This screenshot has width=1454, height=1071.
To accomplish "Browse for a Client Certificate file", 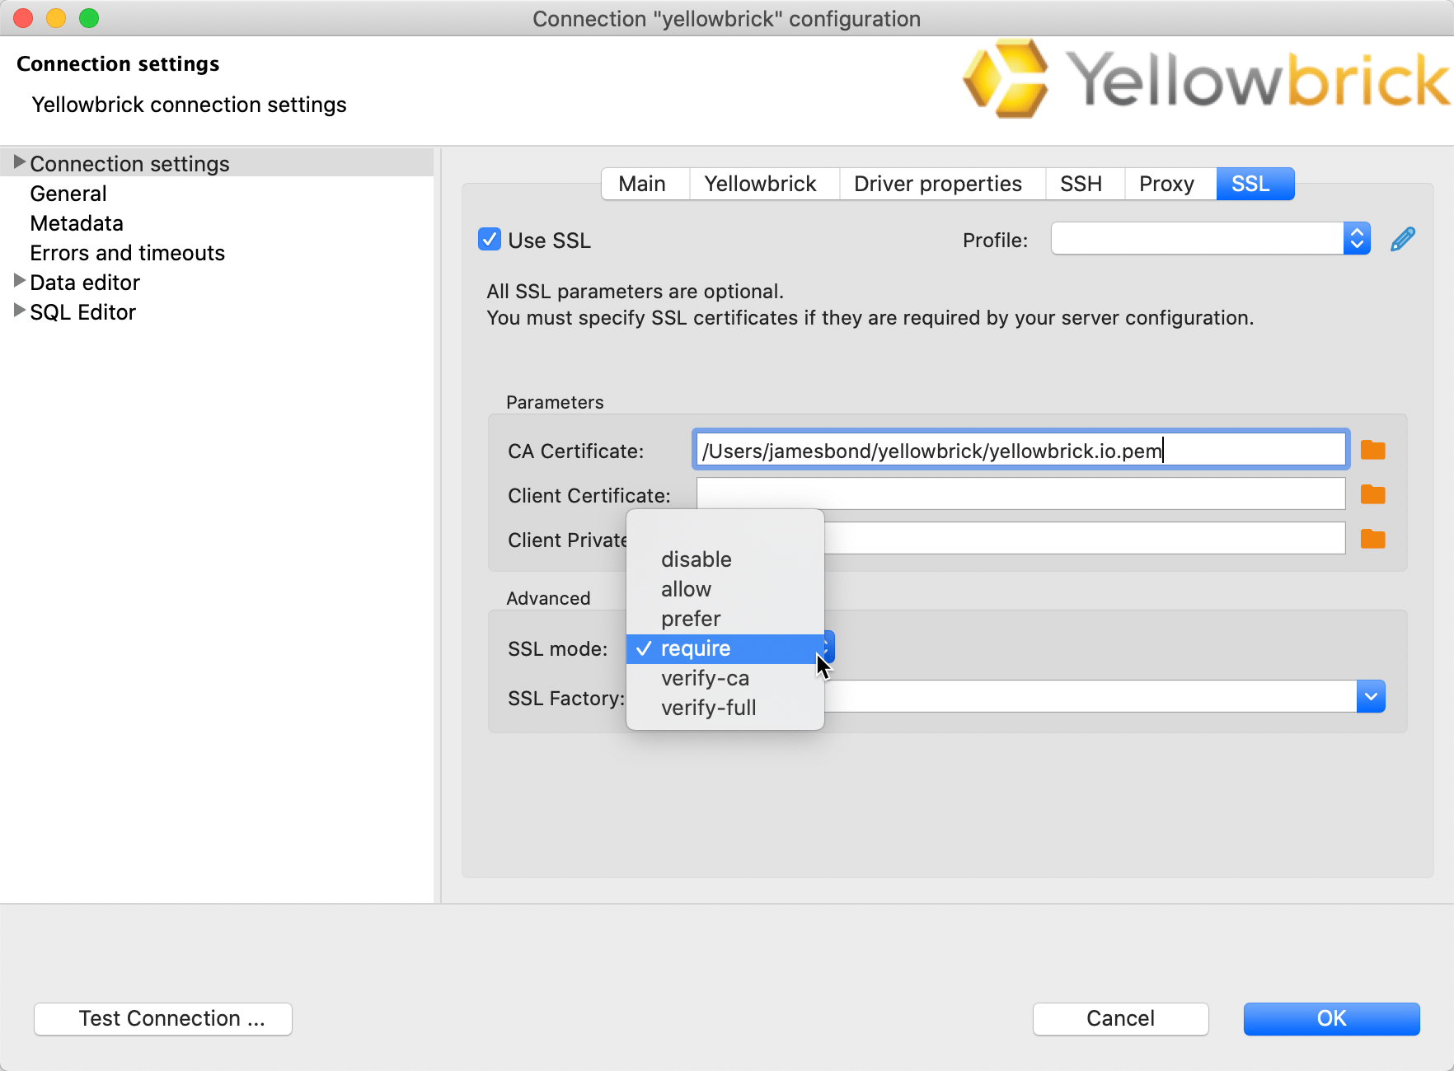I will click(x=1373, y=494).
